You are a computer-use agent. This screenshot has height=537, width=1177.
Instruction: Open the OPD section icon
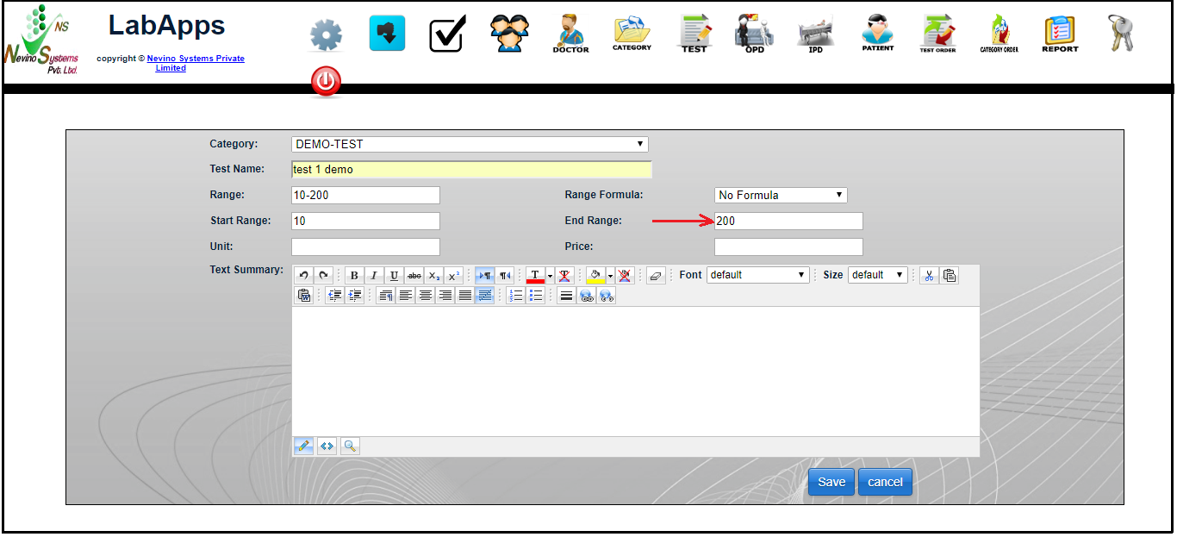754,34
